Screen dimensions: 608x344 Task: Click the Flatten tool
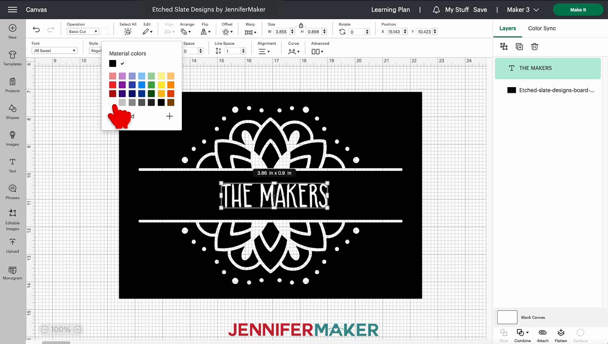561,335
